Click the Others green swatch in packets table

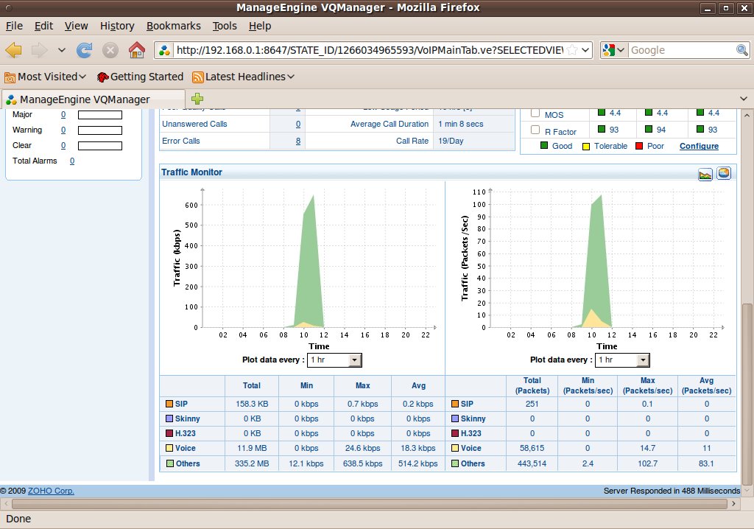tap(455, 463)
